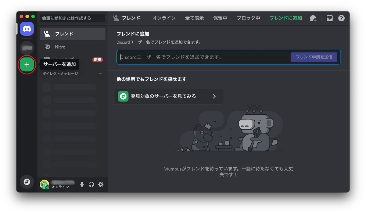Click the green Add a Server plus button
This screenshot has height=214, width=366.
point(27,65)
